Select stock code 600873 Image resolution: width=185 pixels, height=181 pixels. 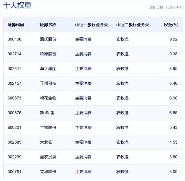pos(15,98)
